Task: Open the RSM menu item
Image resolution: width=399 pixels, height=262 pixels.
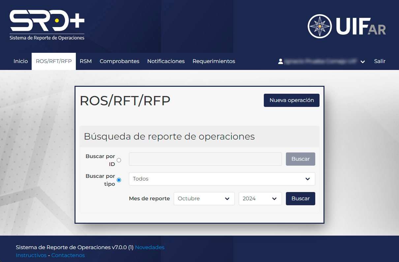Action: [86, 61]
